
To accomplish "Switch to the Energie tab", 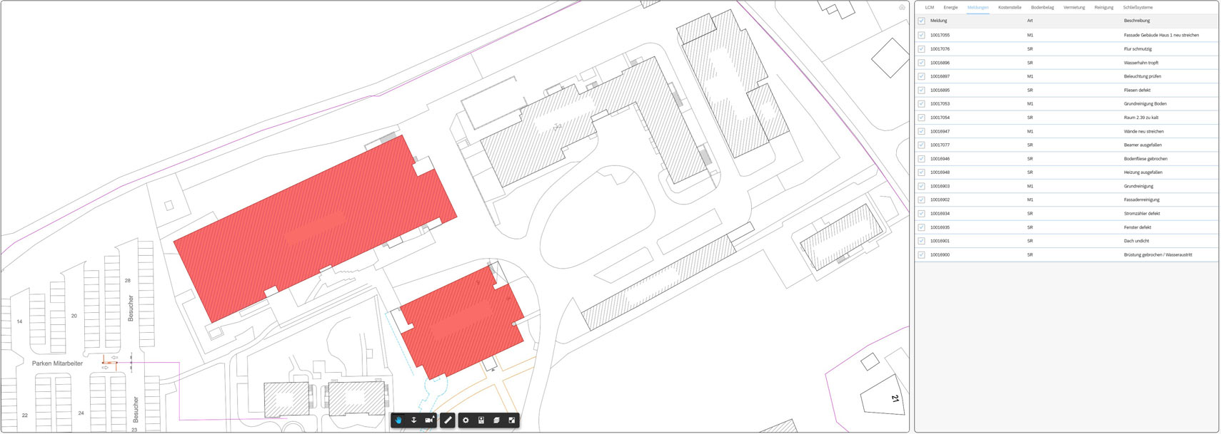I will click(x=950, y=7).
